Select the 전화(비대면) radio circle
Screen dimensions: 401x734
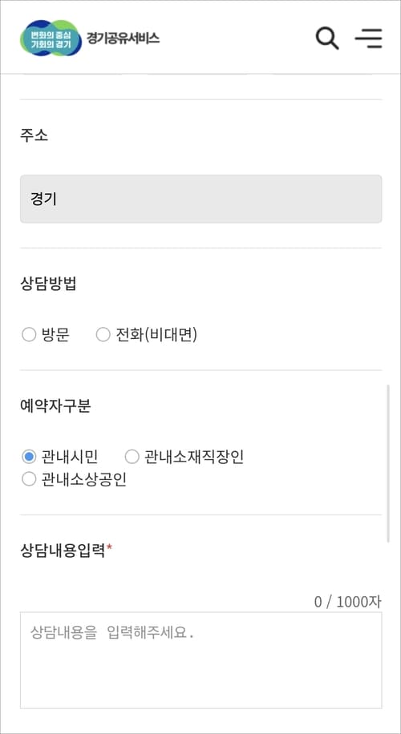pyautogui.click(x=103, y=335)
